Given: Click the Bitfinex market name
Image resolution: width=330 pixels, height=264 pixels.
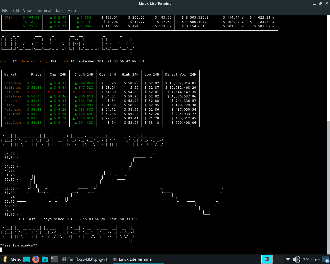Looking at the screenshot, I should (x=13, y=88).
